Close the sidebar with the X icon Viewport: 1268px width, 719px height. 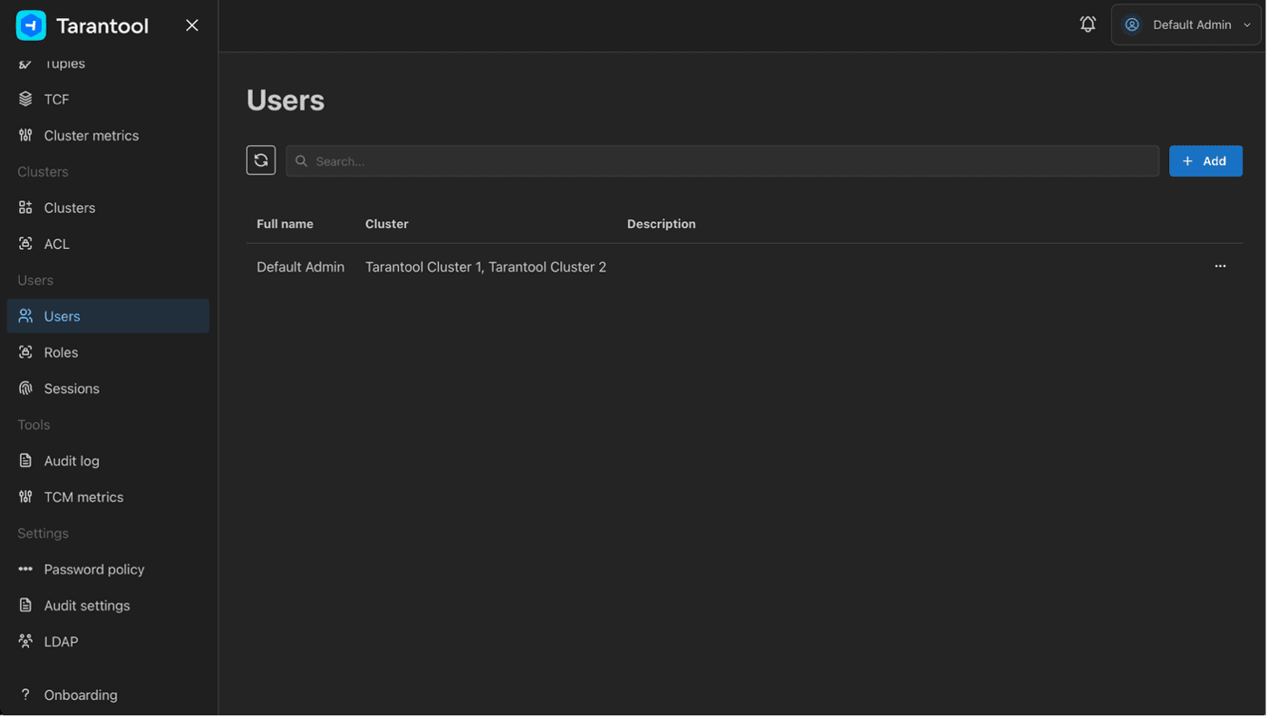(x=192, y=25)
